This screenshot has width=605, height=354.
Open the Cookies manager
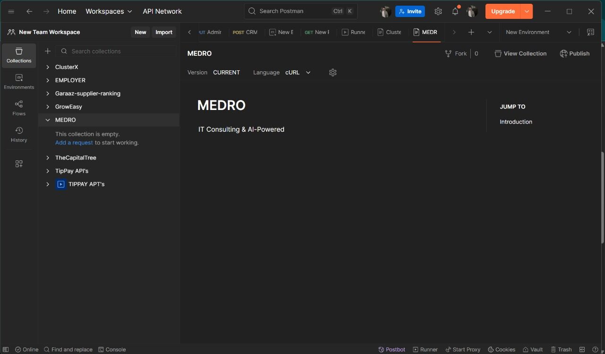[x=501, y=349]
